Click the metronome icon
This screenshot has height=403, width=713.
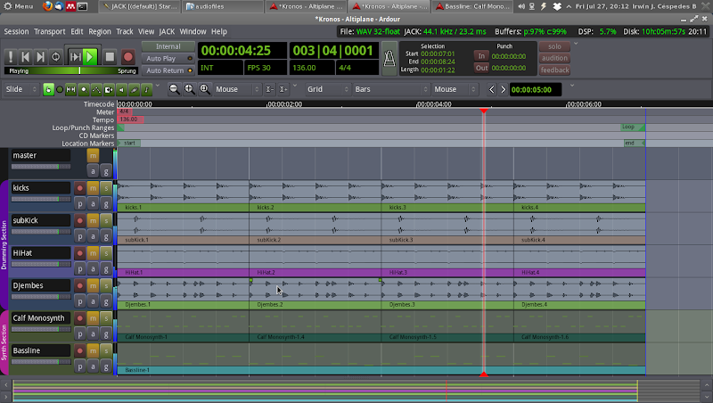coord(388,57)
